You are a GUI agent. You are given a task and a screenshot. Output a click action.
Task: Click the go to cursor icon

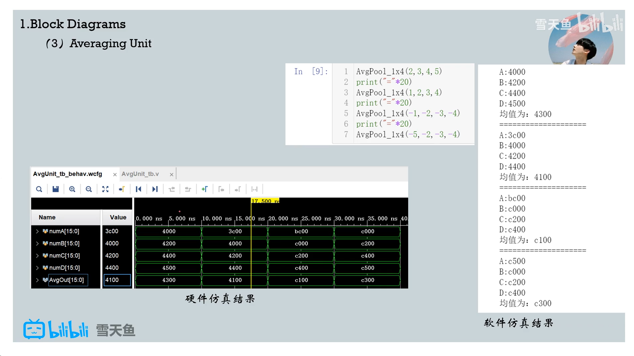click(x=122, y=189)
